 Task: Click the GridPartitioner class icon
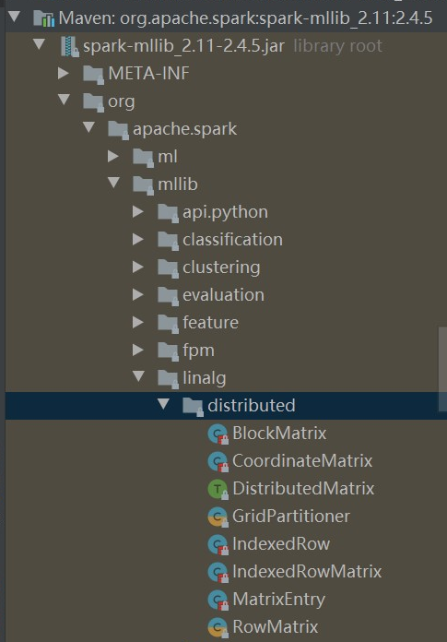pyautogui.click(x=218, y=517)
